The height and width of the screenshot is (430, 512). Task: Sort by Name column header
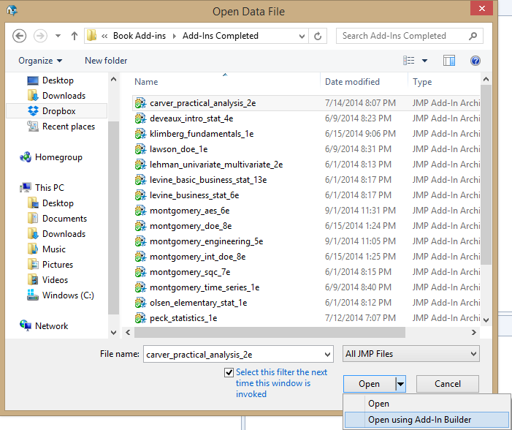[146, 82]
